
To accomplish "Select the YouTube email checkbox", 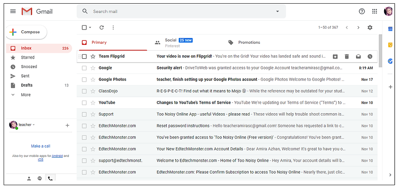I will point(84,103).
